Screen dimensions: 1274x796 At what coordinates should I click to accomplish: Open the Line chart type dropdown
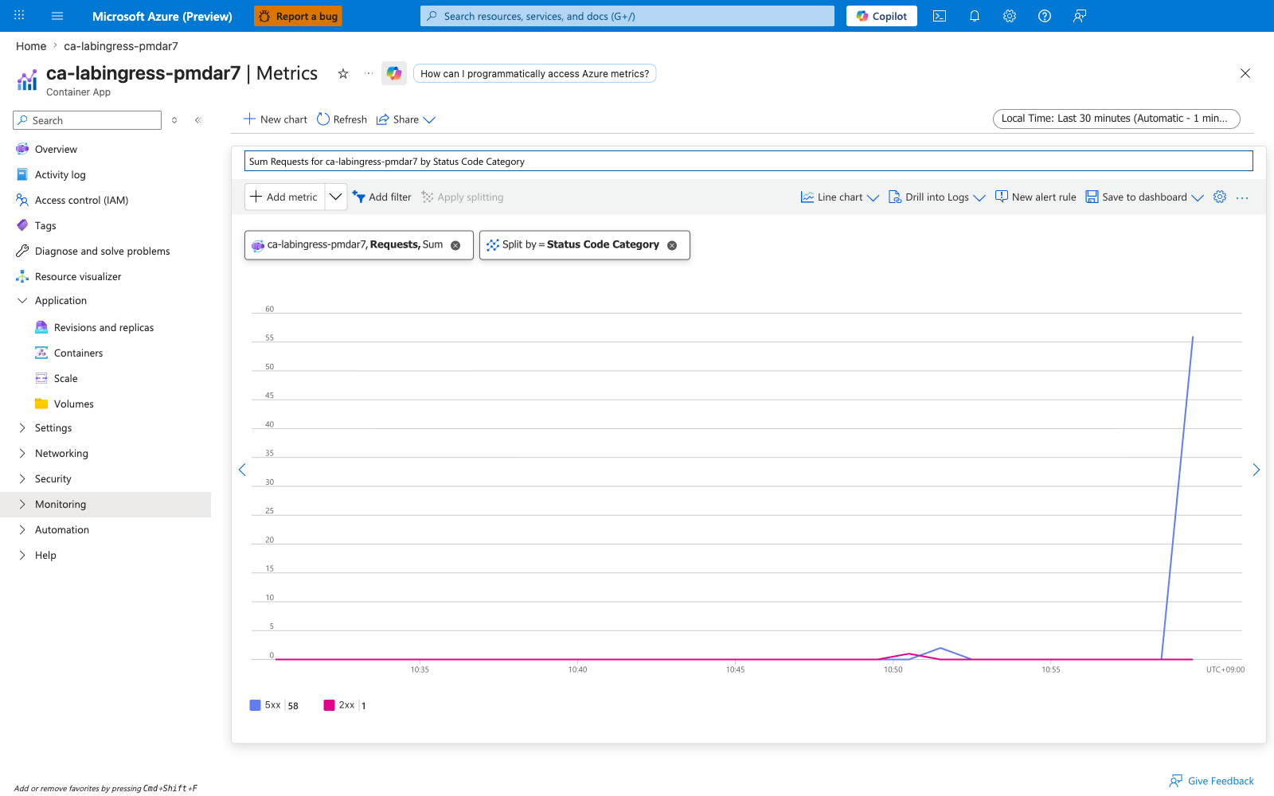point(840,197)
